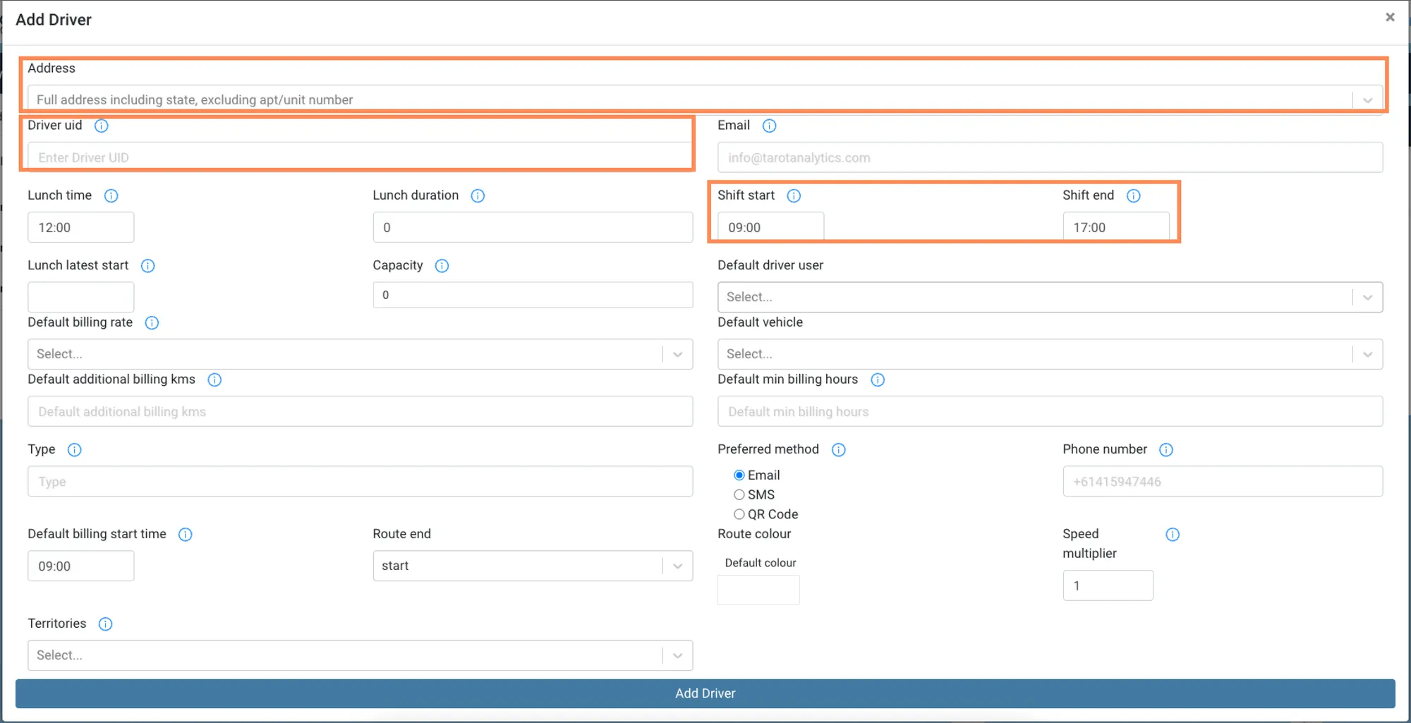Select Email as preferred method

point(739,475)
